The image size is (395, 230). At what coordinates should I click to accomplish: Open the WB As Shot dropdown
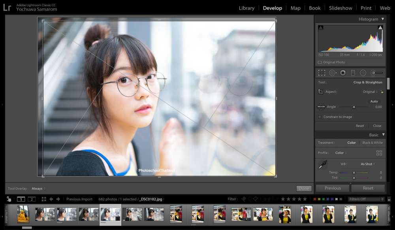click(x=368, y=164)
